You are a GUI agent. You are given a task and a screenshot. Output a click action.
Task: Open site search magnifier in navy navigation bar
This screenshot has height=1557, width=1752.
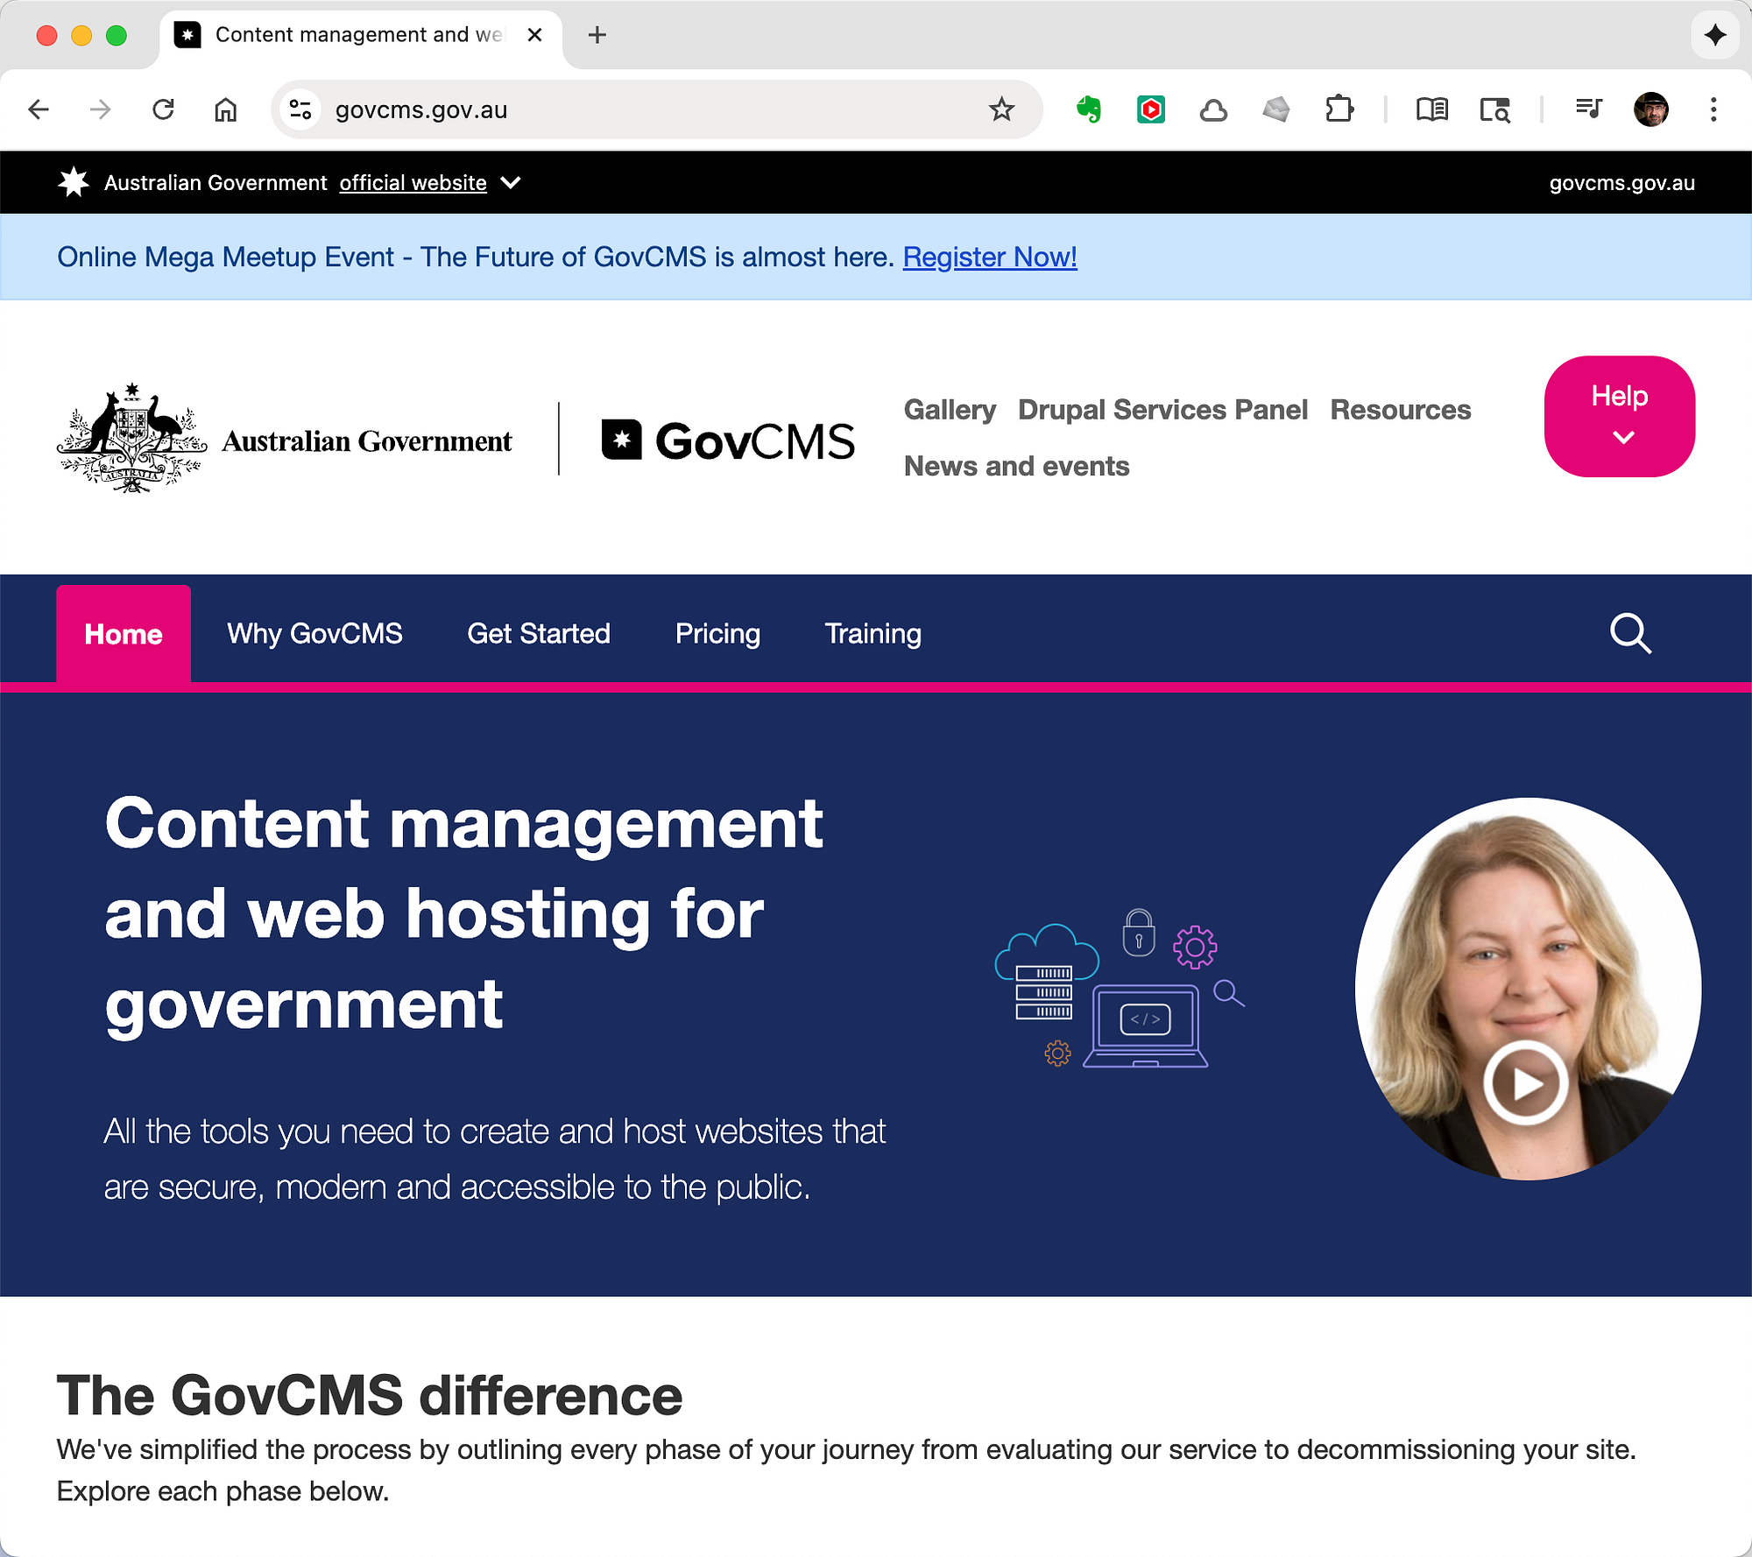1630,633
